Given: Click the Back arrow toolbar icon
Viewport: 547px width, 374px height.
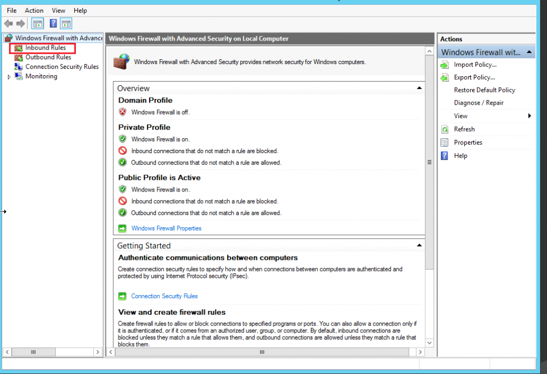Looking at the screenshot, I should click(x=9, y=23).
